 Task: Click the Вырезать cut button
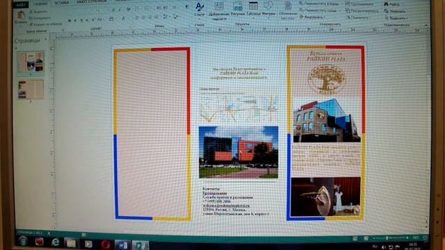38,12
